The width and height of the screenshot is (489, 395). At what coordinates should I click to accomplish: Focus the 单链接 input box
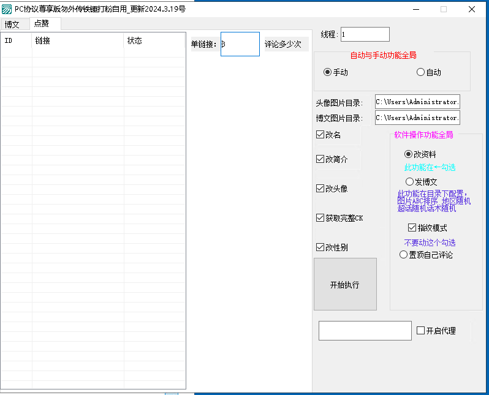[x=240, y=44]
